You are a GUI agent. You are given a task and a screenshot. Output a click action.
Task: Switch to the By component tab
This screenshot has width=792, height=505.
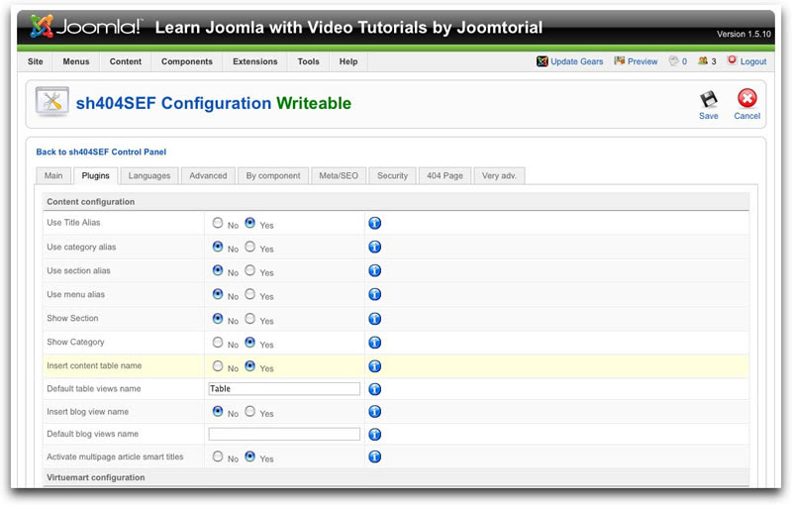tap(273, 175)
